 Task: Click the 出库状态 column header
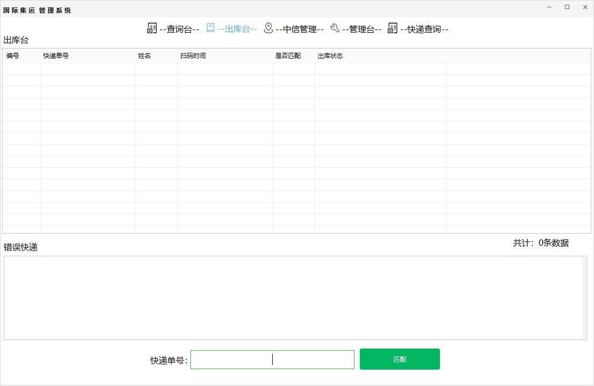click(x=380, y=56)
